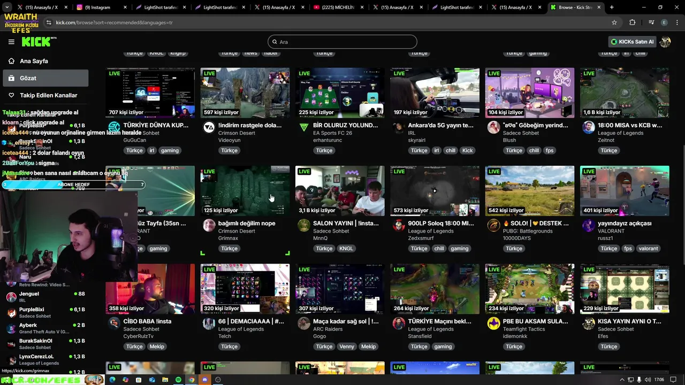Viewport: 685px width, 385px height.
Task: Click the valorant tag under russz1
Action: (x=648, y=248)
